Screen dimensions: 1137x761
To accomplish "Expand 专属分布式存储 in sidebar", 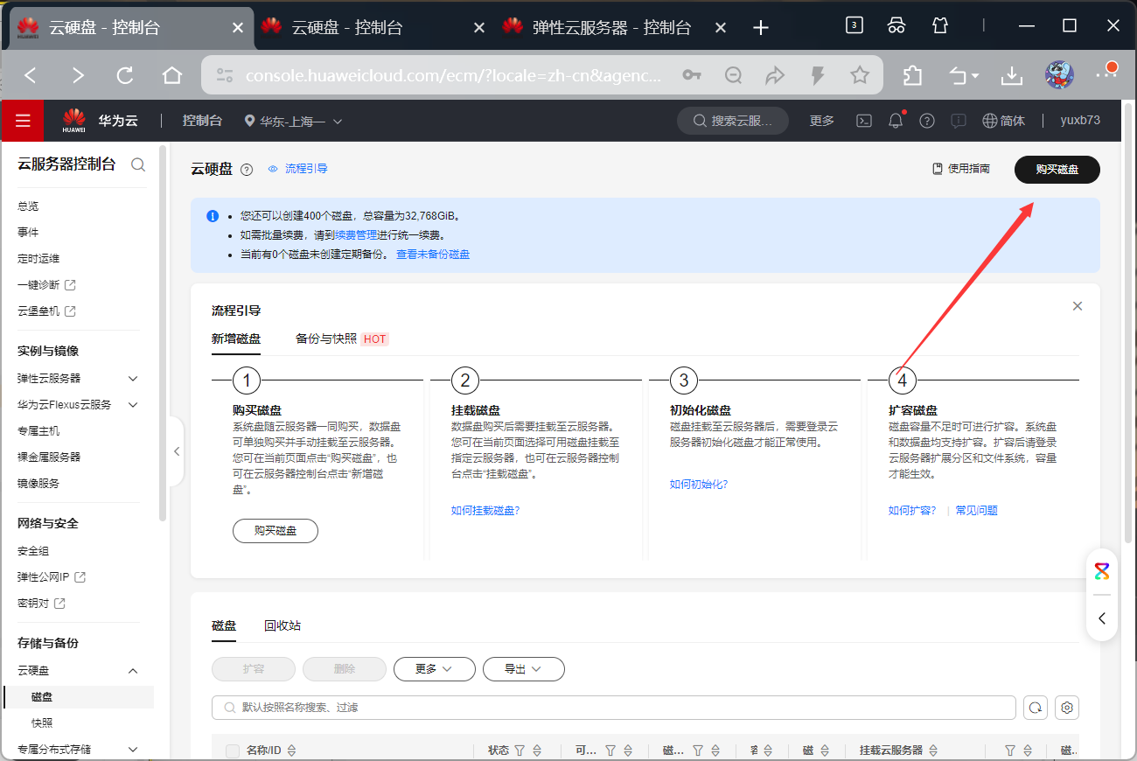I will (133, 750).
